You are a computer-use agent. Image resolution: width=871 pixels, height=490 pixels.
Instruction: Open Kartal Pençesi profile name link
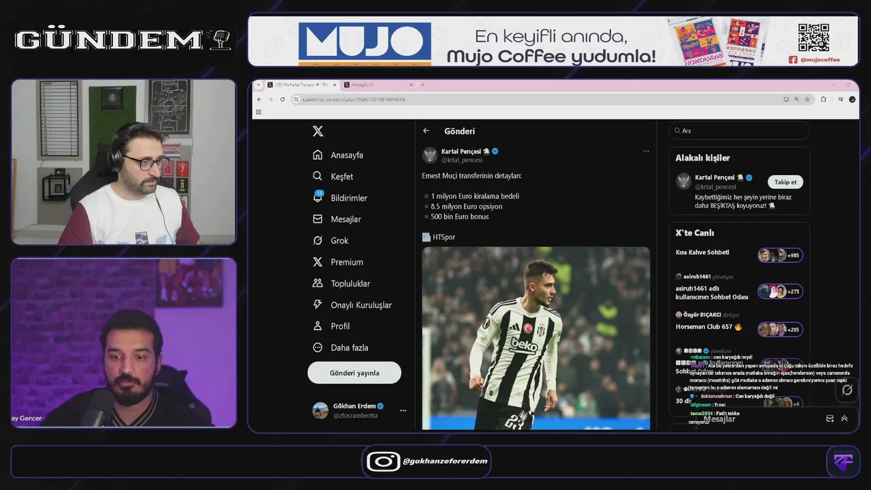tap(461, 151)
